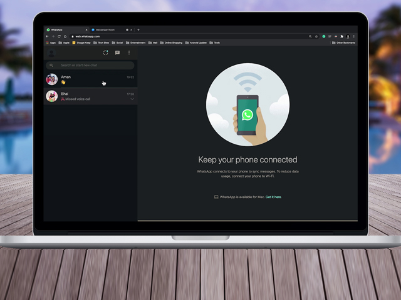The image size is (401, 300).
Task: Click Bhai's profile picture
Action: pos(51,96)
